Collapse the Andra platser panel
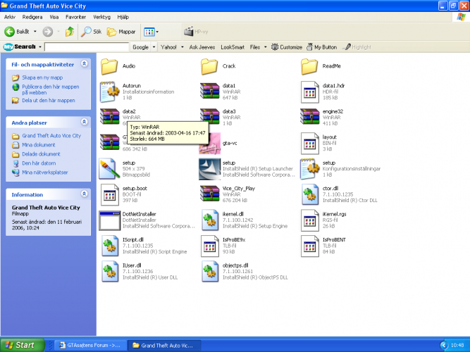Screen dimensions: 470x352 tap(84, 121)
